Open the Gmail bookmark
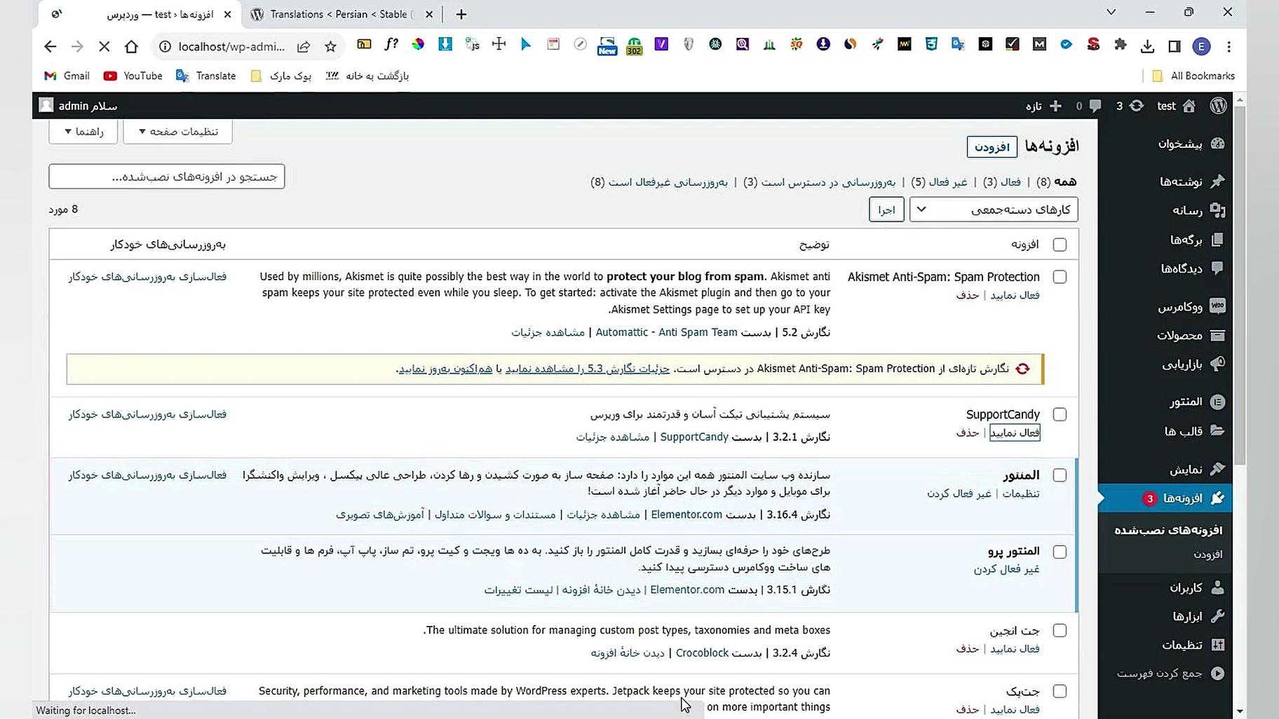The image size is (1279, 719). [x=67, y=76]
